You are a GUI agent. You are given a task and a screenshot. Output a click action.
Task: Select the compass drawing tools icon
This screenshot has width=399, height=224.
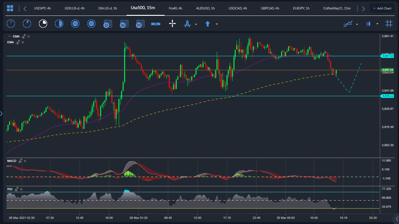tap(187, 24)
